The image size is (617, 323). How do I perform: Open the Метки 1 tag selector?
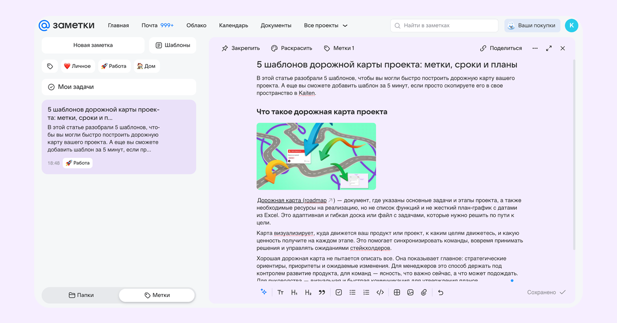point(339,48)
